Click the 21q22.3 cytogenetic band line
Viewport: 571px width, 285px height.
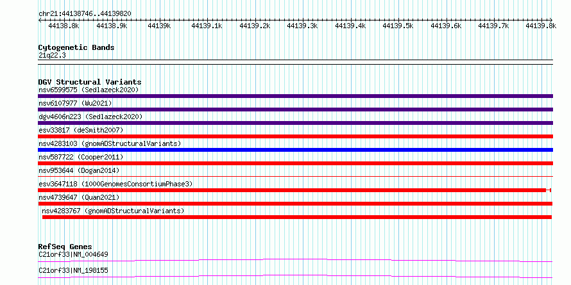pyautogui.click(x=295, y=62)
